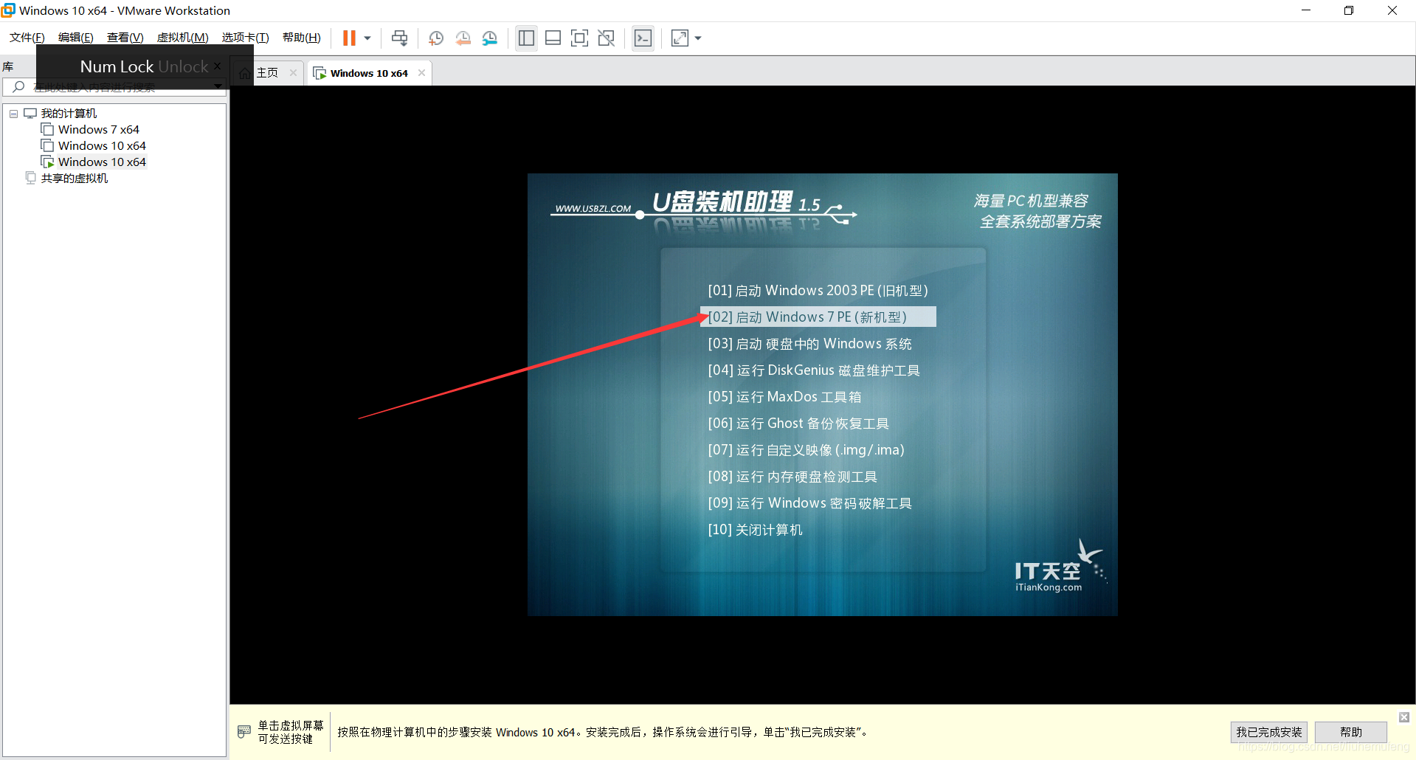Click the 我已完成安装 button
Image resolution: width=1416 pixels, height=760 pixels.
[x=1269, y=732]
